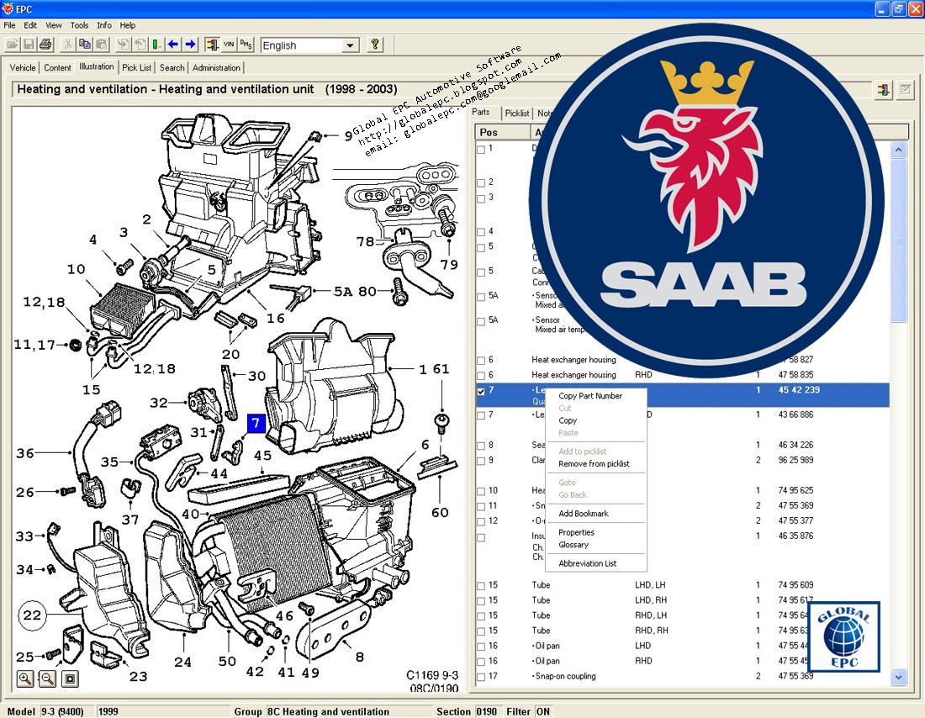Choose Properties in context menu

pos(576,532)
